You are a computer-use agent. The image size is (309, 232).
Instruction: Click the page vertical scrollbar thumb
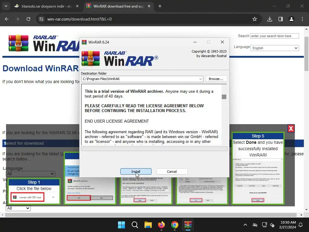(x=306, y=54)
